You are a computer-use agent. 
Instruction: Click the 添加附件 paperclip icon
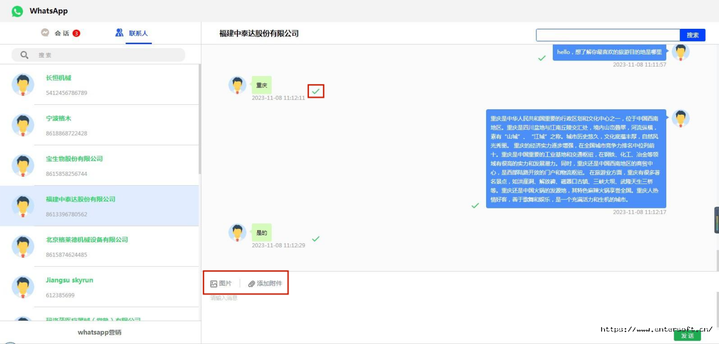pyautogui.click(x=251, y=284)
